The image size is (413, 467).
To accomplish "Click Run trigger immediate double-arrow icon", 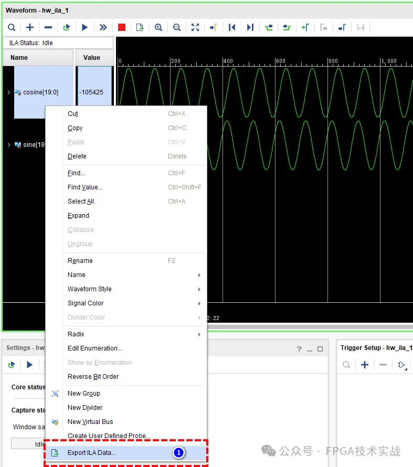I will (103, 27).
